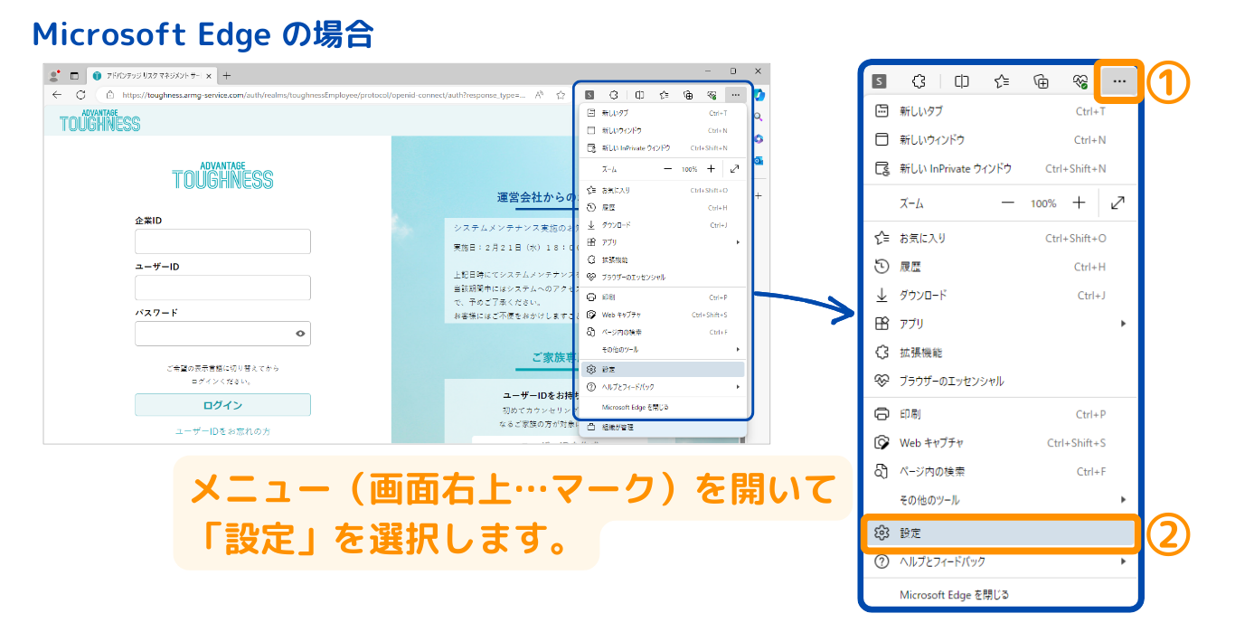Select ページ内の検索 in the enlarged menu
The image size is (1235, 632).
click(x=1000, y=471)
